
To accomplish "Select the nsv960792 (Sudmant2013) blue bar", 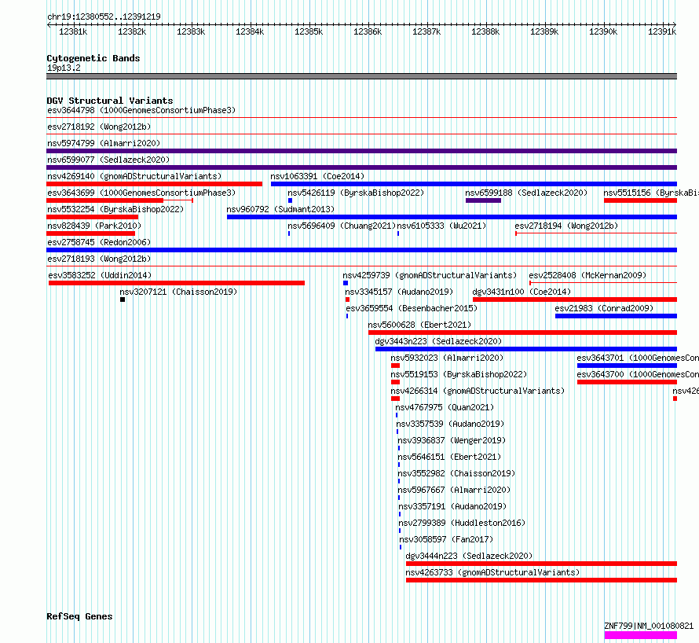I will coord(452,217).
